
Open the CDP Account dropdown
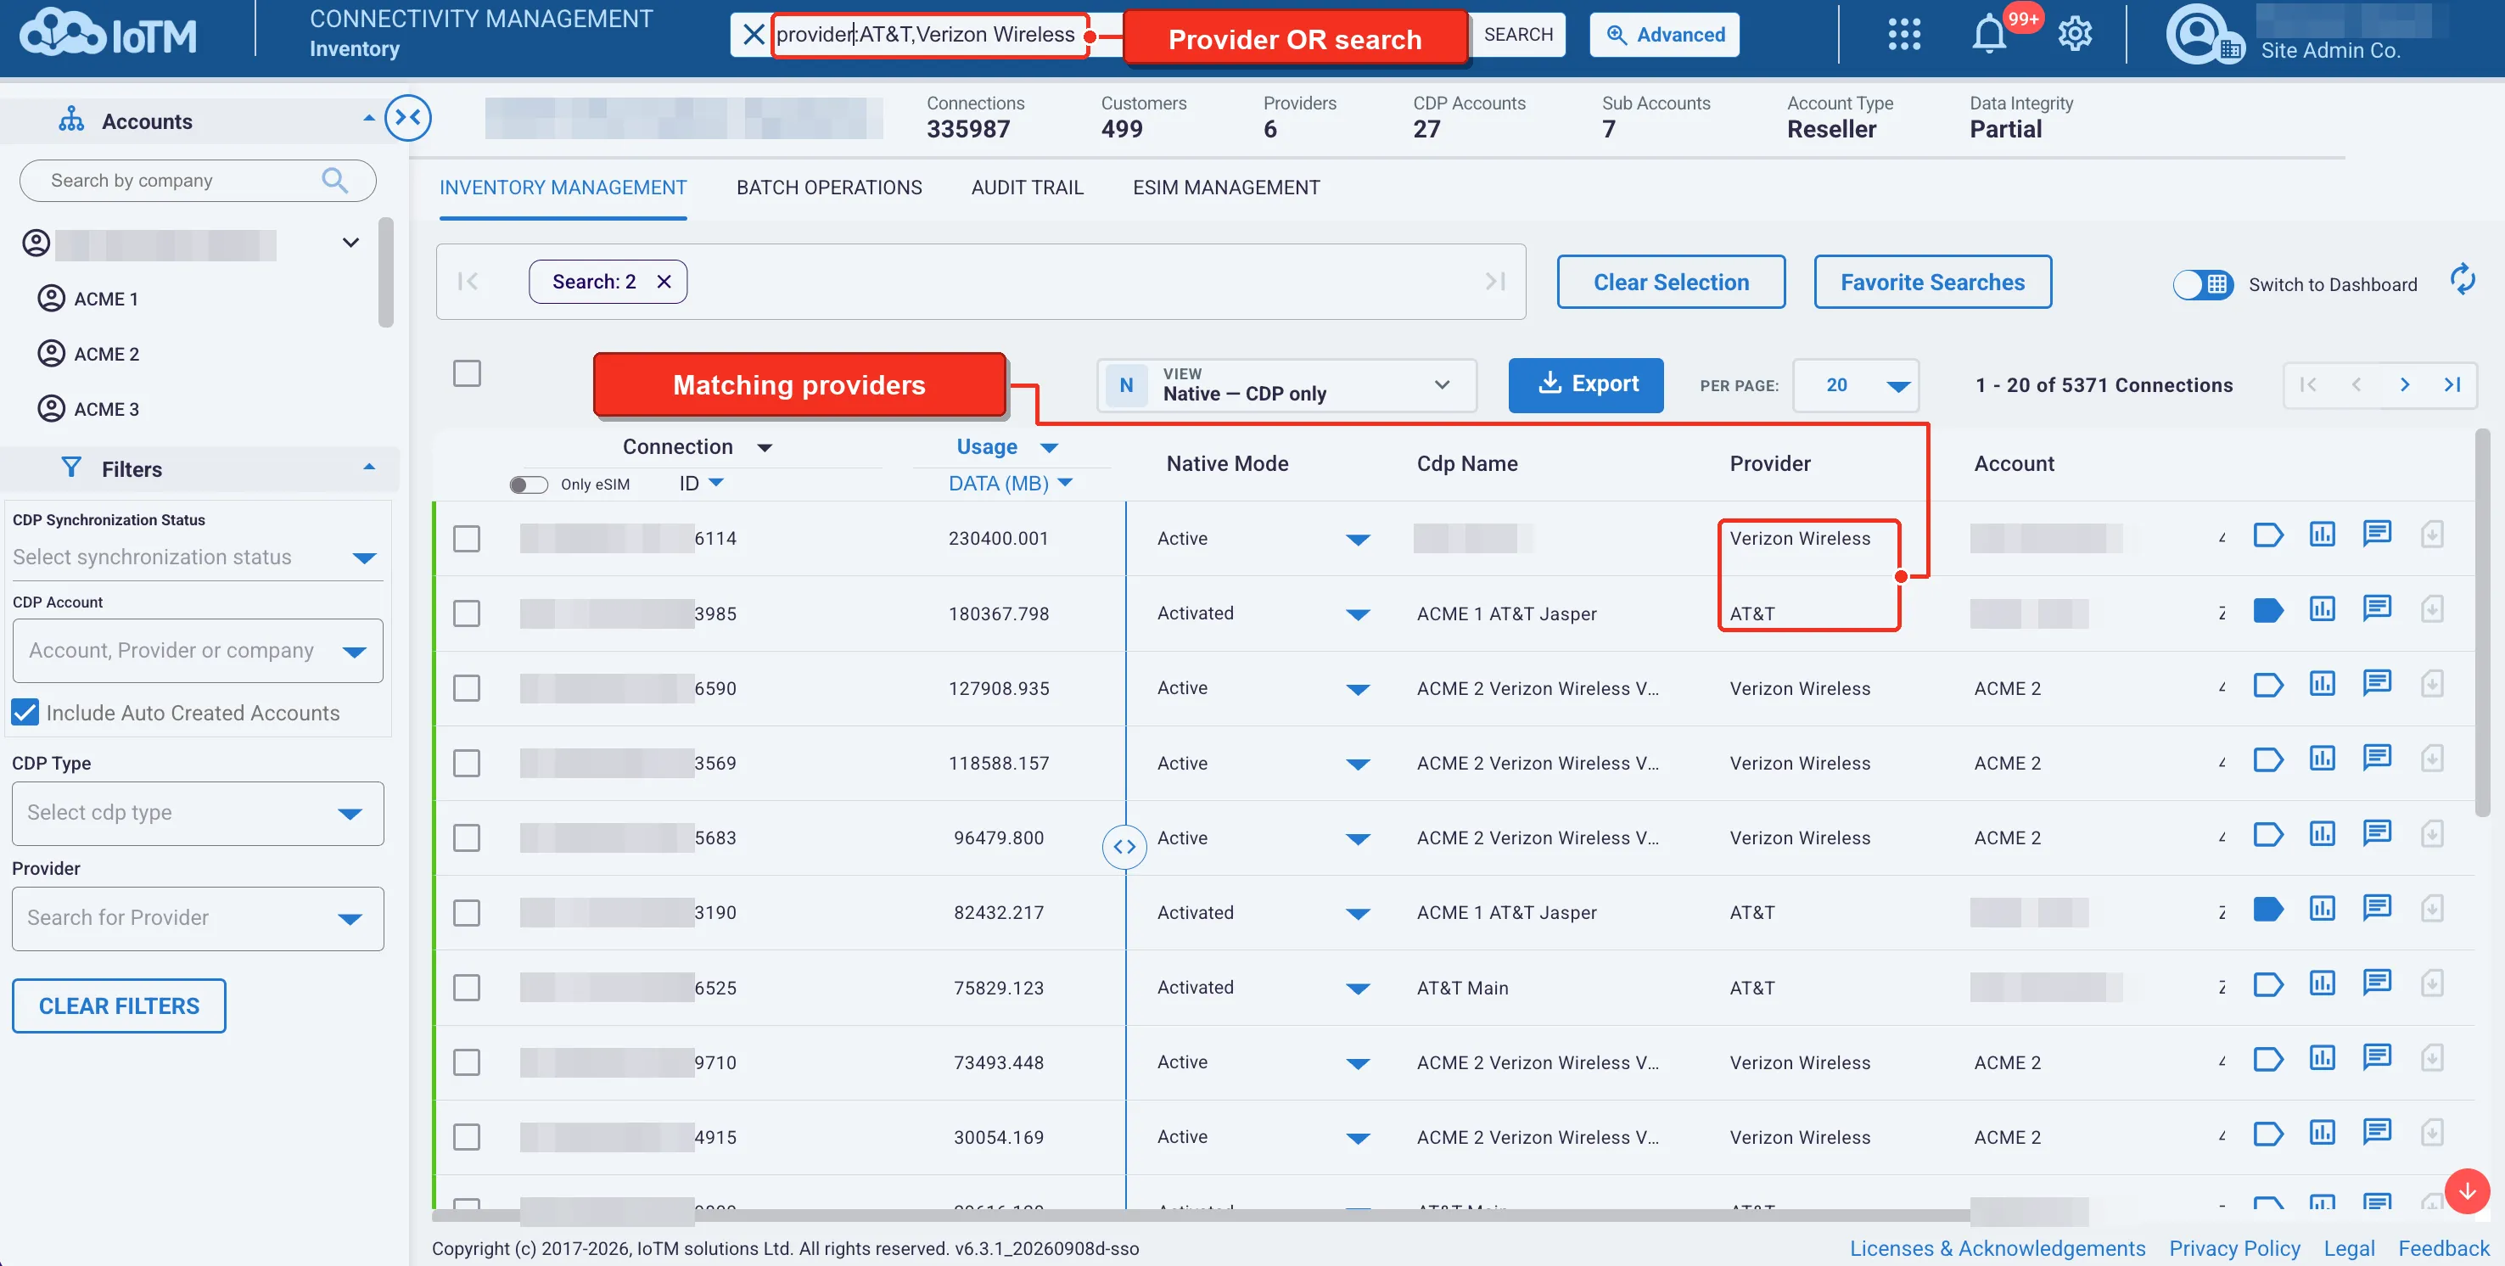tap(198, 651)
